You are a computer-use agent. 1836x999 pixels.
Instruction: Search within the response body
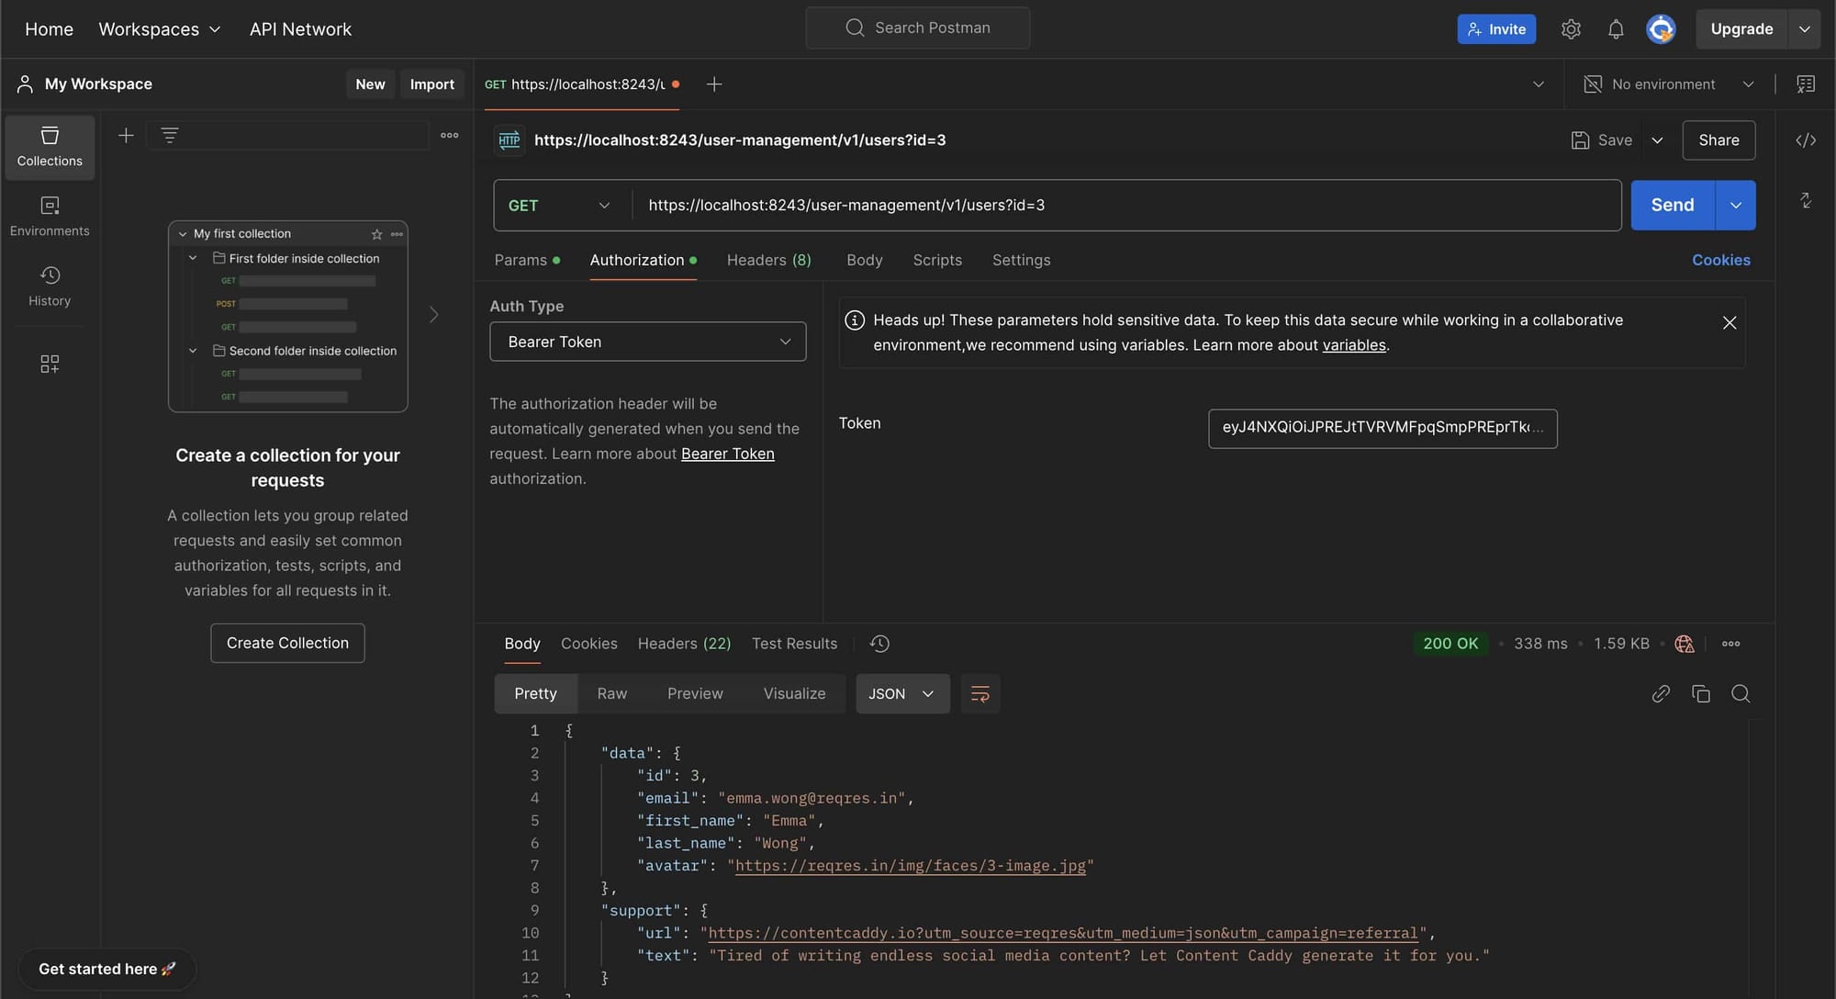(x=1740, y=694)
